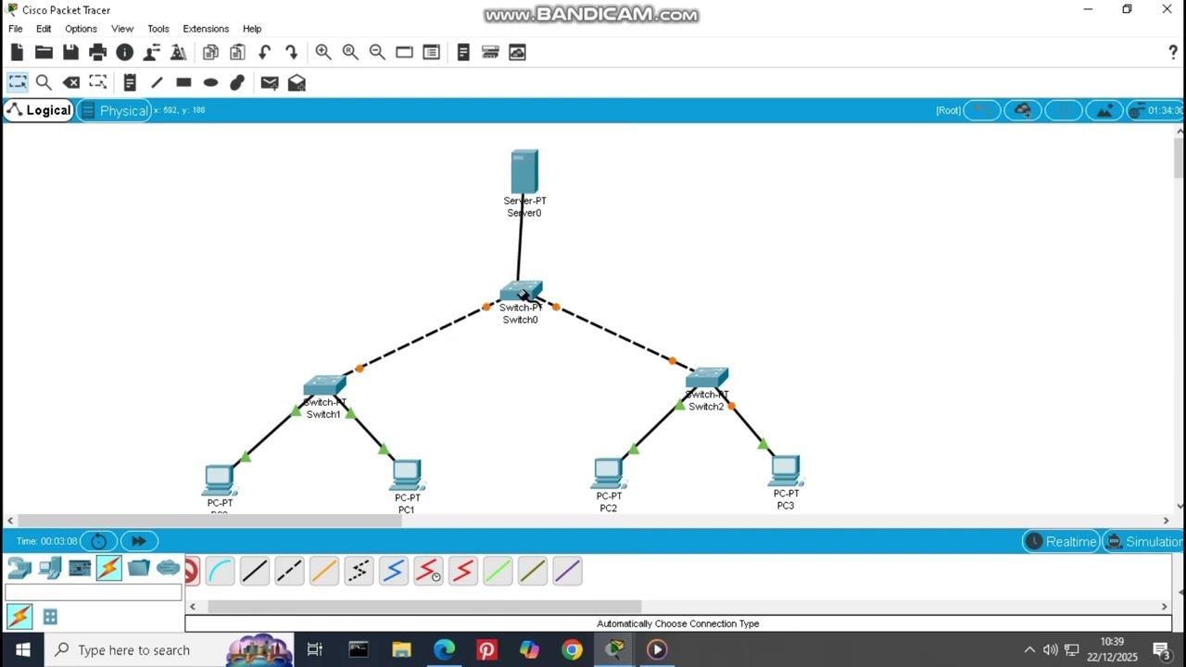Open environment time button showing 01:34
The image size is (1186, 667).
pos(1155,110)
